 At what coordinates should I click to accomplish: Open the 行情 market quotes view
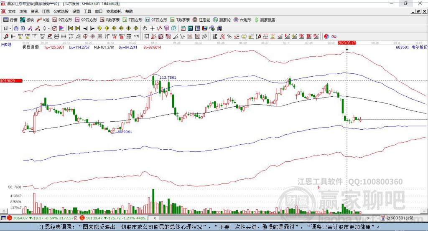(10, 20)
